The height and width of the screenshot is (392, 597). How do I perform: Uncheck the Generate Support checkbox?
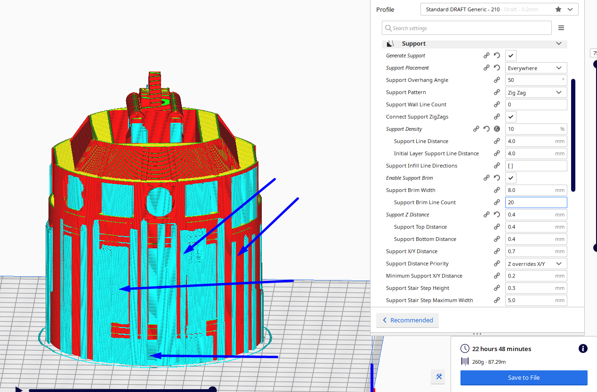(510, 56)
